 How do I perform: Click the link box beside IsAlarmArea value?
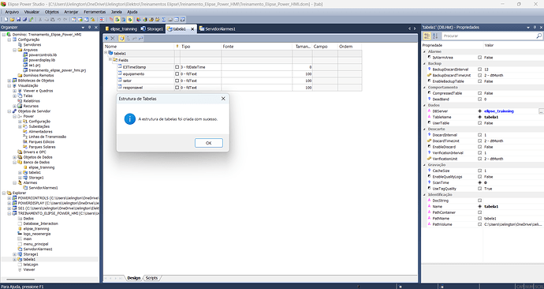click(480, 58)
